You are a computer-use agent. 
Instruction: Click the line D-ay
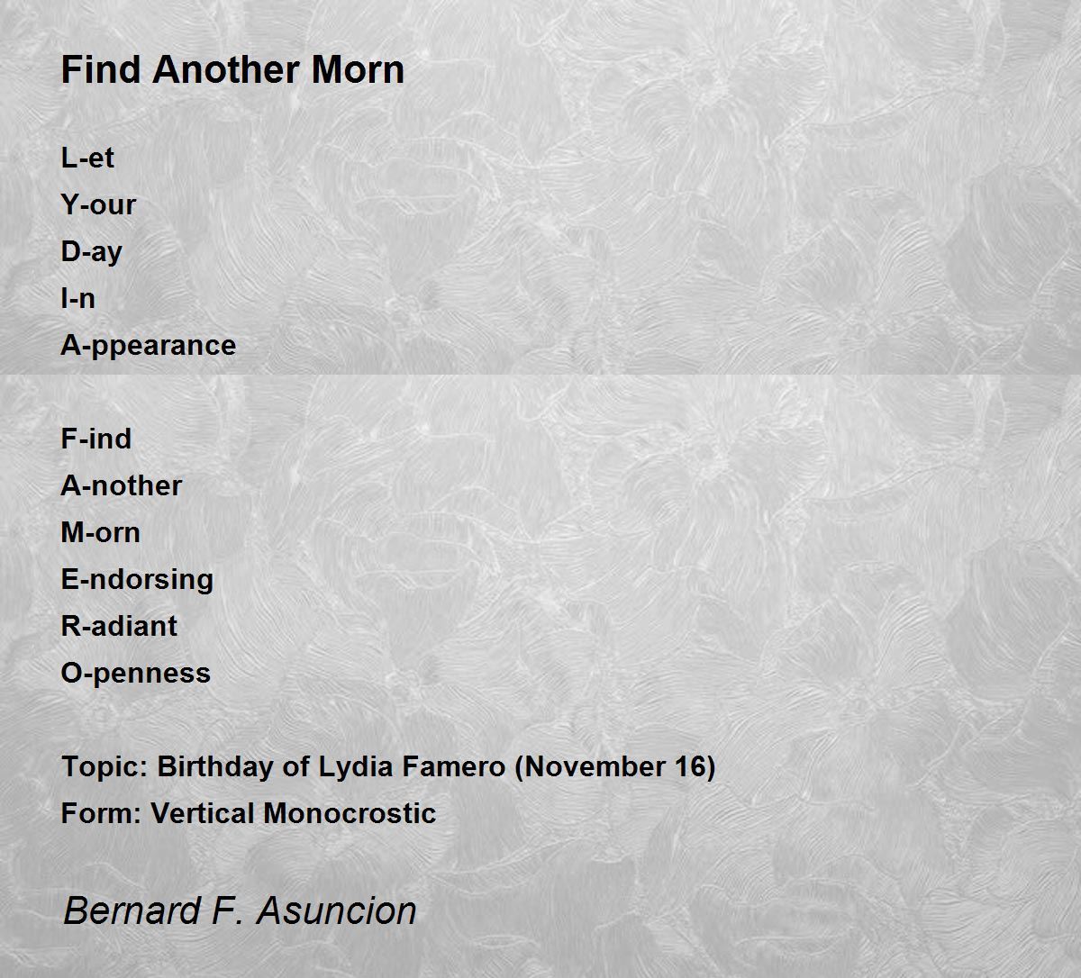91,251
